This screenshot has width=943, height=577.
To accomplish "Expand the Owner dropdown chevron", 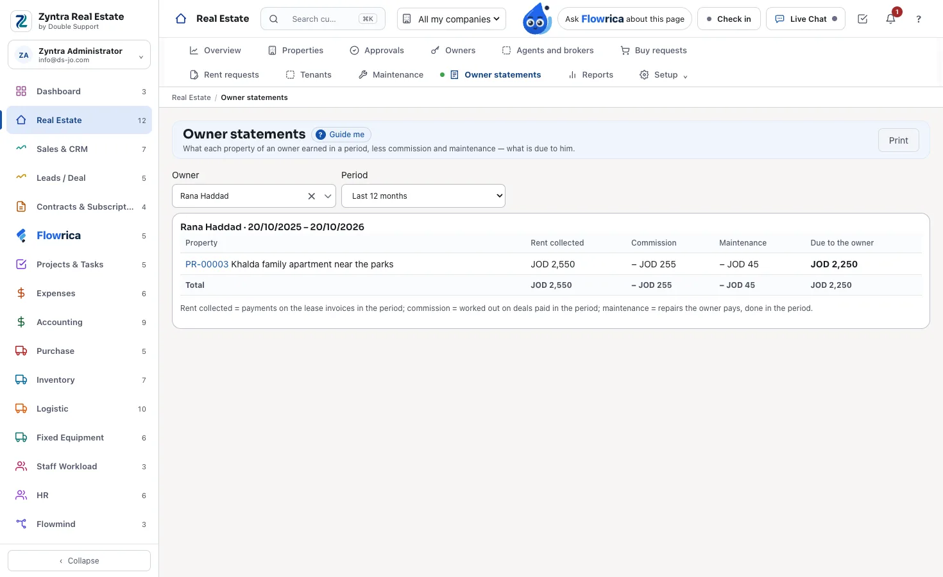I will [328, 196].
